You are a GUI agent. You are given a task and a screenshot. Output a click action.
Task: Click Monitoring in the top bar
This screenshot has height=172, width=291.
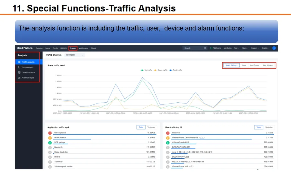tap(227, 48)
